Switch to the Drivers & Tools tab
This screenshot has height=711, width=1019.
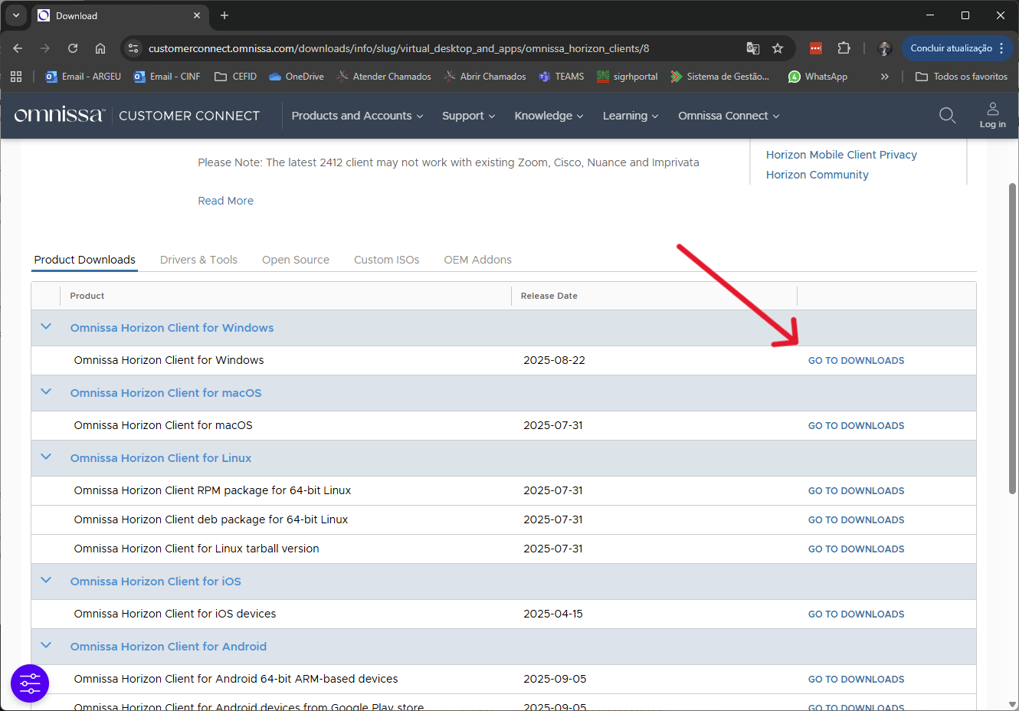click(x=198, y=260)
